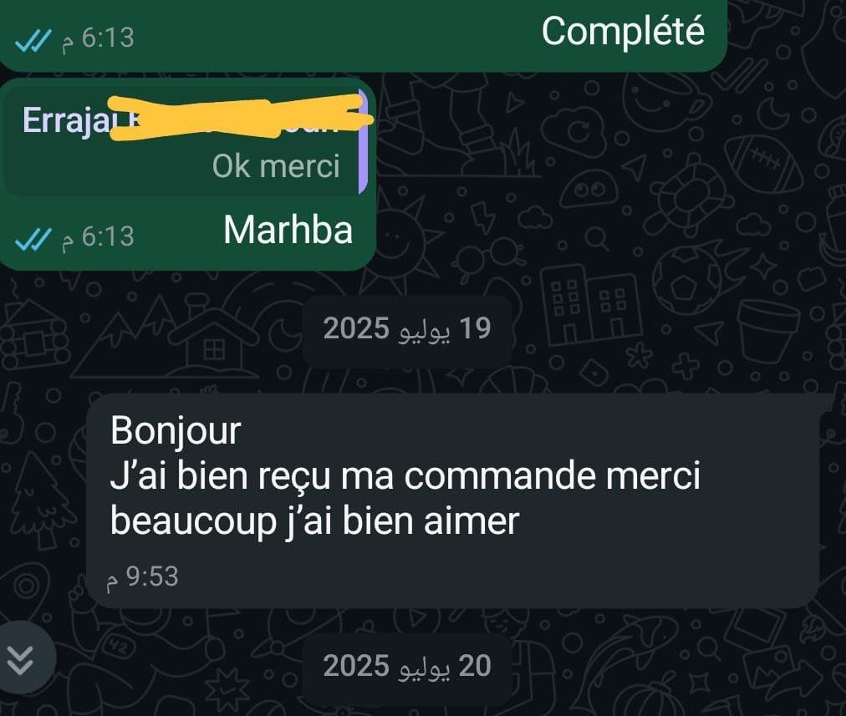The height and width of the screenshot is (716, 846).
Task: Tap the 20 يوليو 2025 date chip
Action: pyautogui.click(x=407, y=666)
